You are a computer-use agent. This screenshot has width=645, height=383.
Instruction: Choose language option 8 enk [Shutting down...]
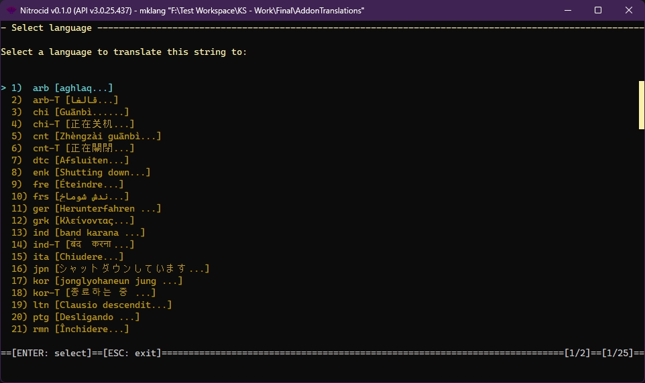(91, 172)
